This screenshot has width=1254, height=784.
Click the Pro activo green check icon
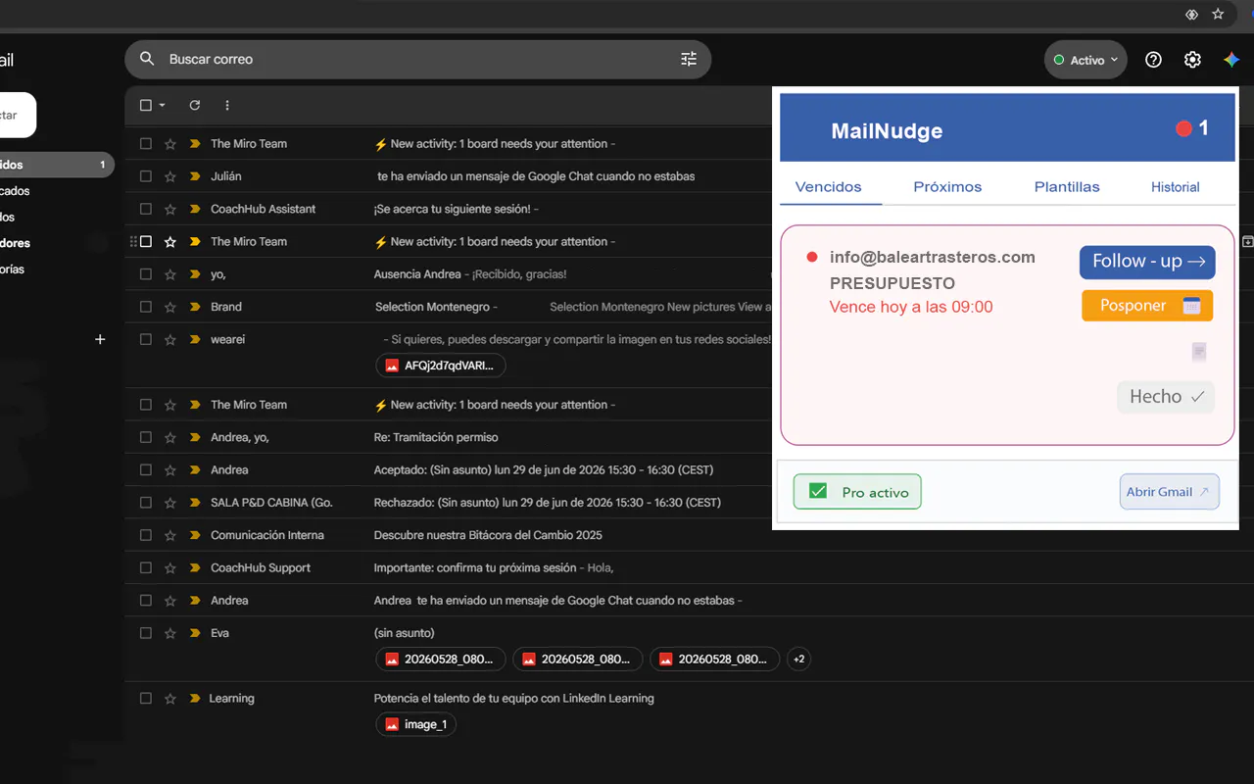[818, 491]
